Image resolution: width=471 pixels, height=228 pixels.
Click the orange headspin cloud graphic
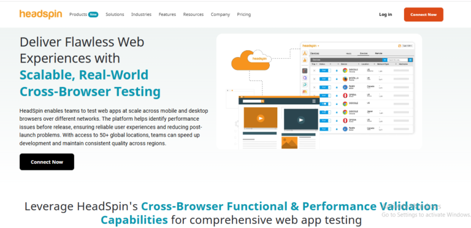coord(251,60)
